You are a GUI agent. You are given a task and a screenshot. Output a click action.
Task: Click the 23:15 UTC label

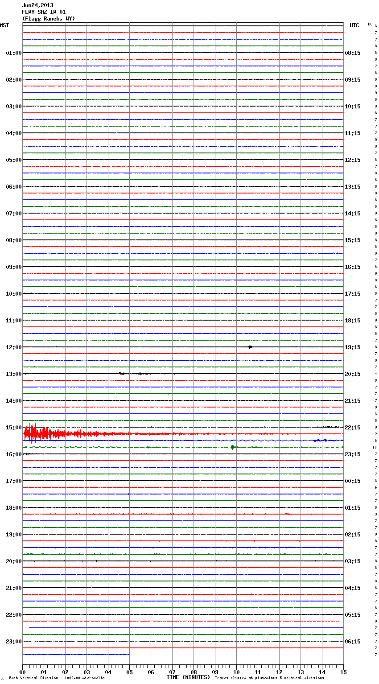[353, 454]
